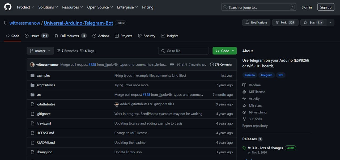Open the examples folder icon
The image size is (340, 160).
(x=32, y=75)
